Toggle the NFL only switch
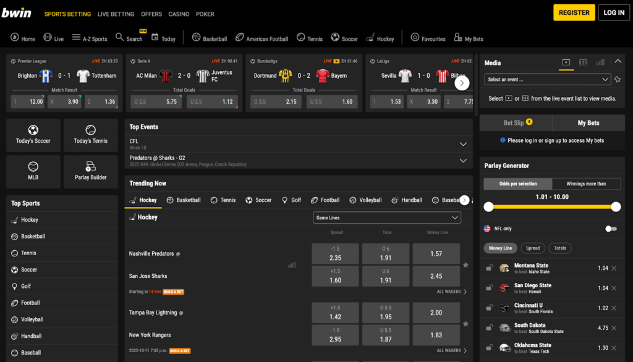 pos(611,229)
